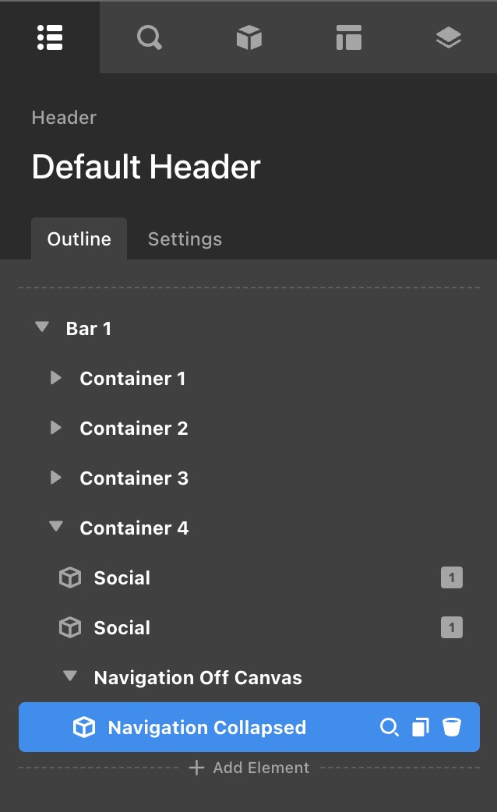This screenshot has width=497, height=812.
Task: Click the Header breadcrumb link
Action: coord(64,118)
